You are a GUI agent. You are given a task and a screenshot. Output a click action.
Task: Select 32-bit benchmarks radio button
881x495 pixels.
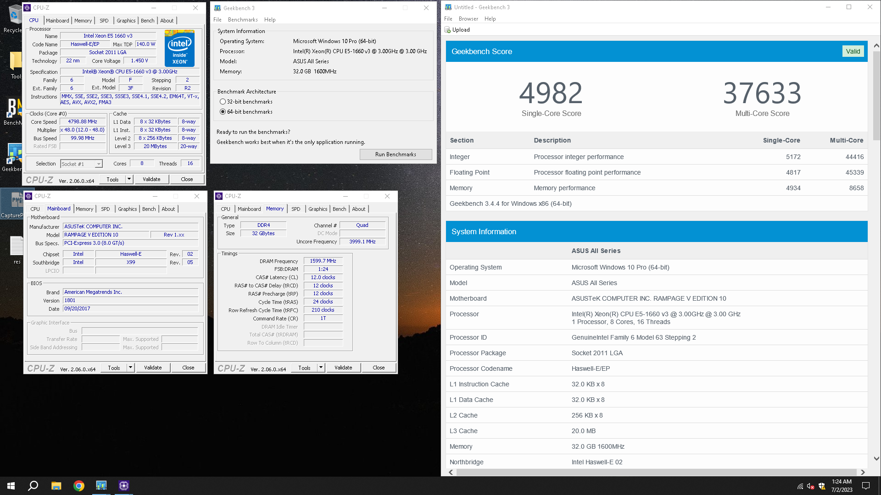(223, 102)
